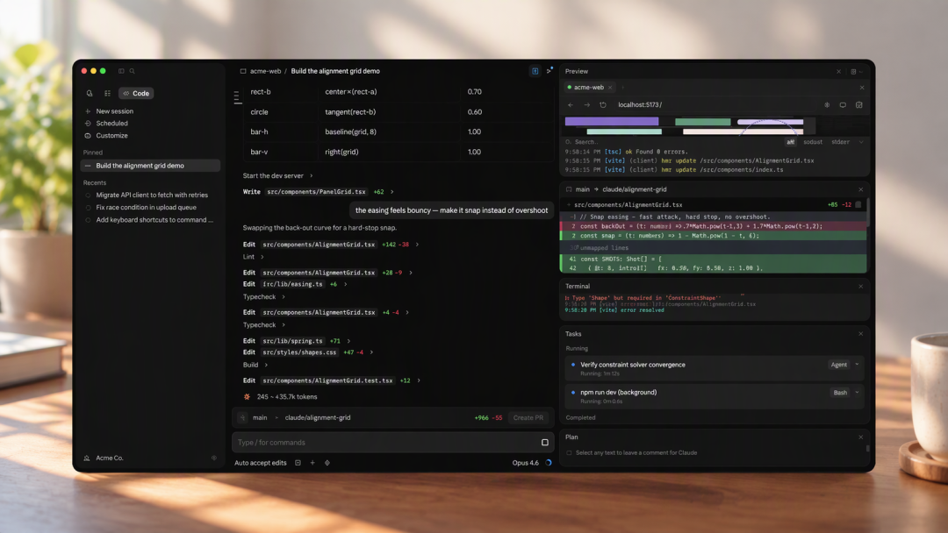
Task: Click the rightmost icon in the preview address toolbar
Action: (859, 105)
